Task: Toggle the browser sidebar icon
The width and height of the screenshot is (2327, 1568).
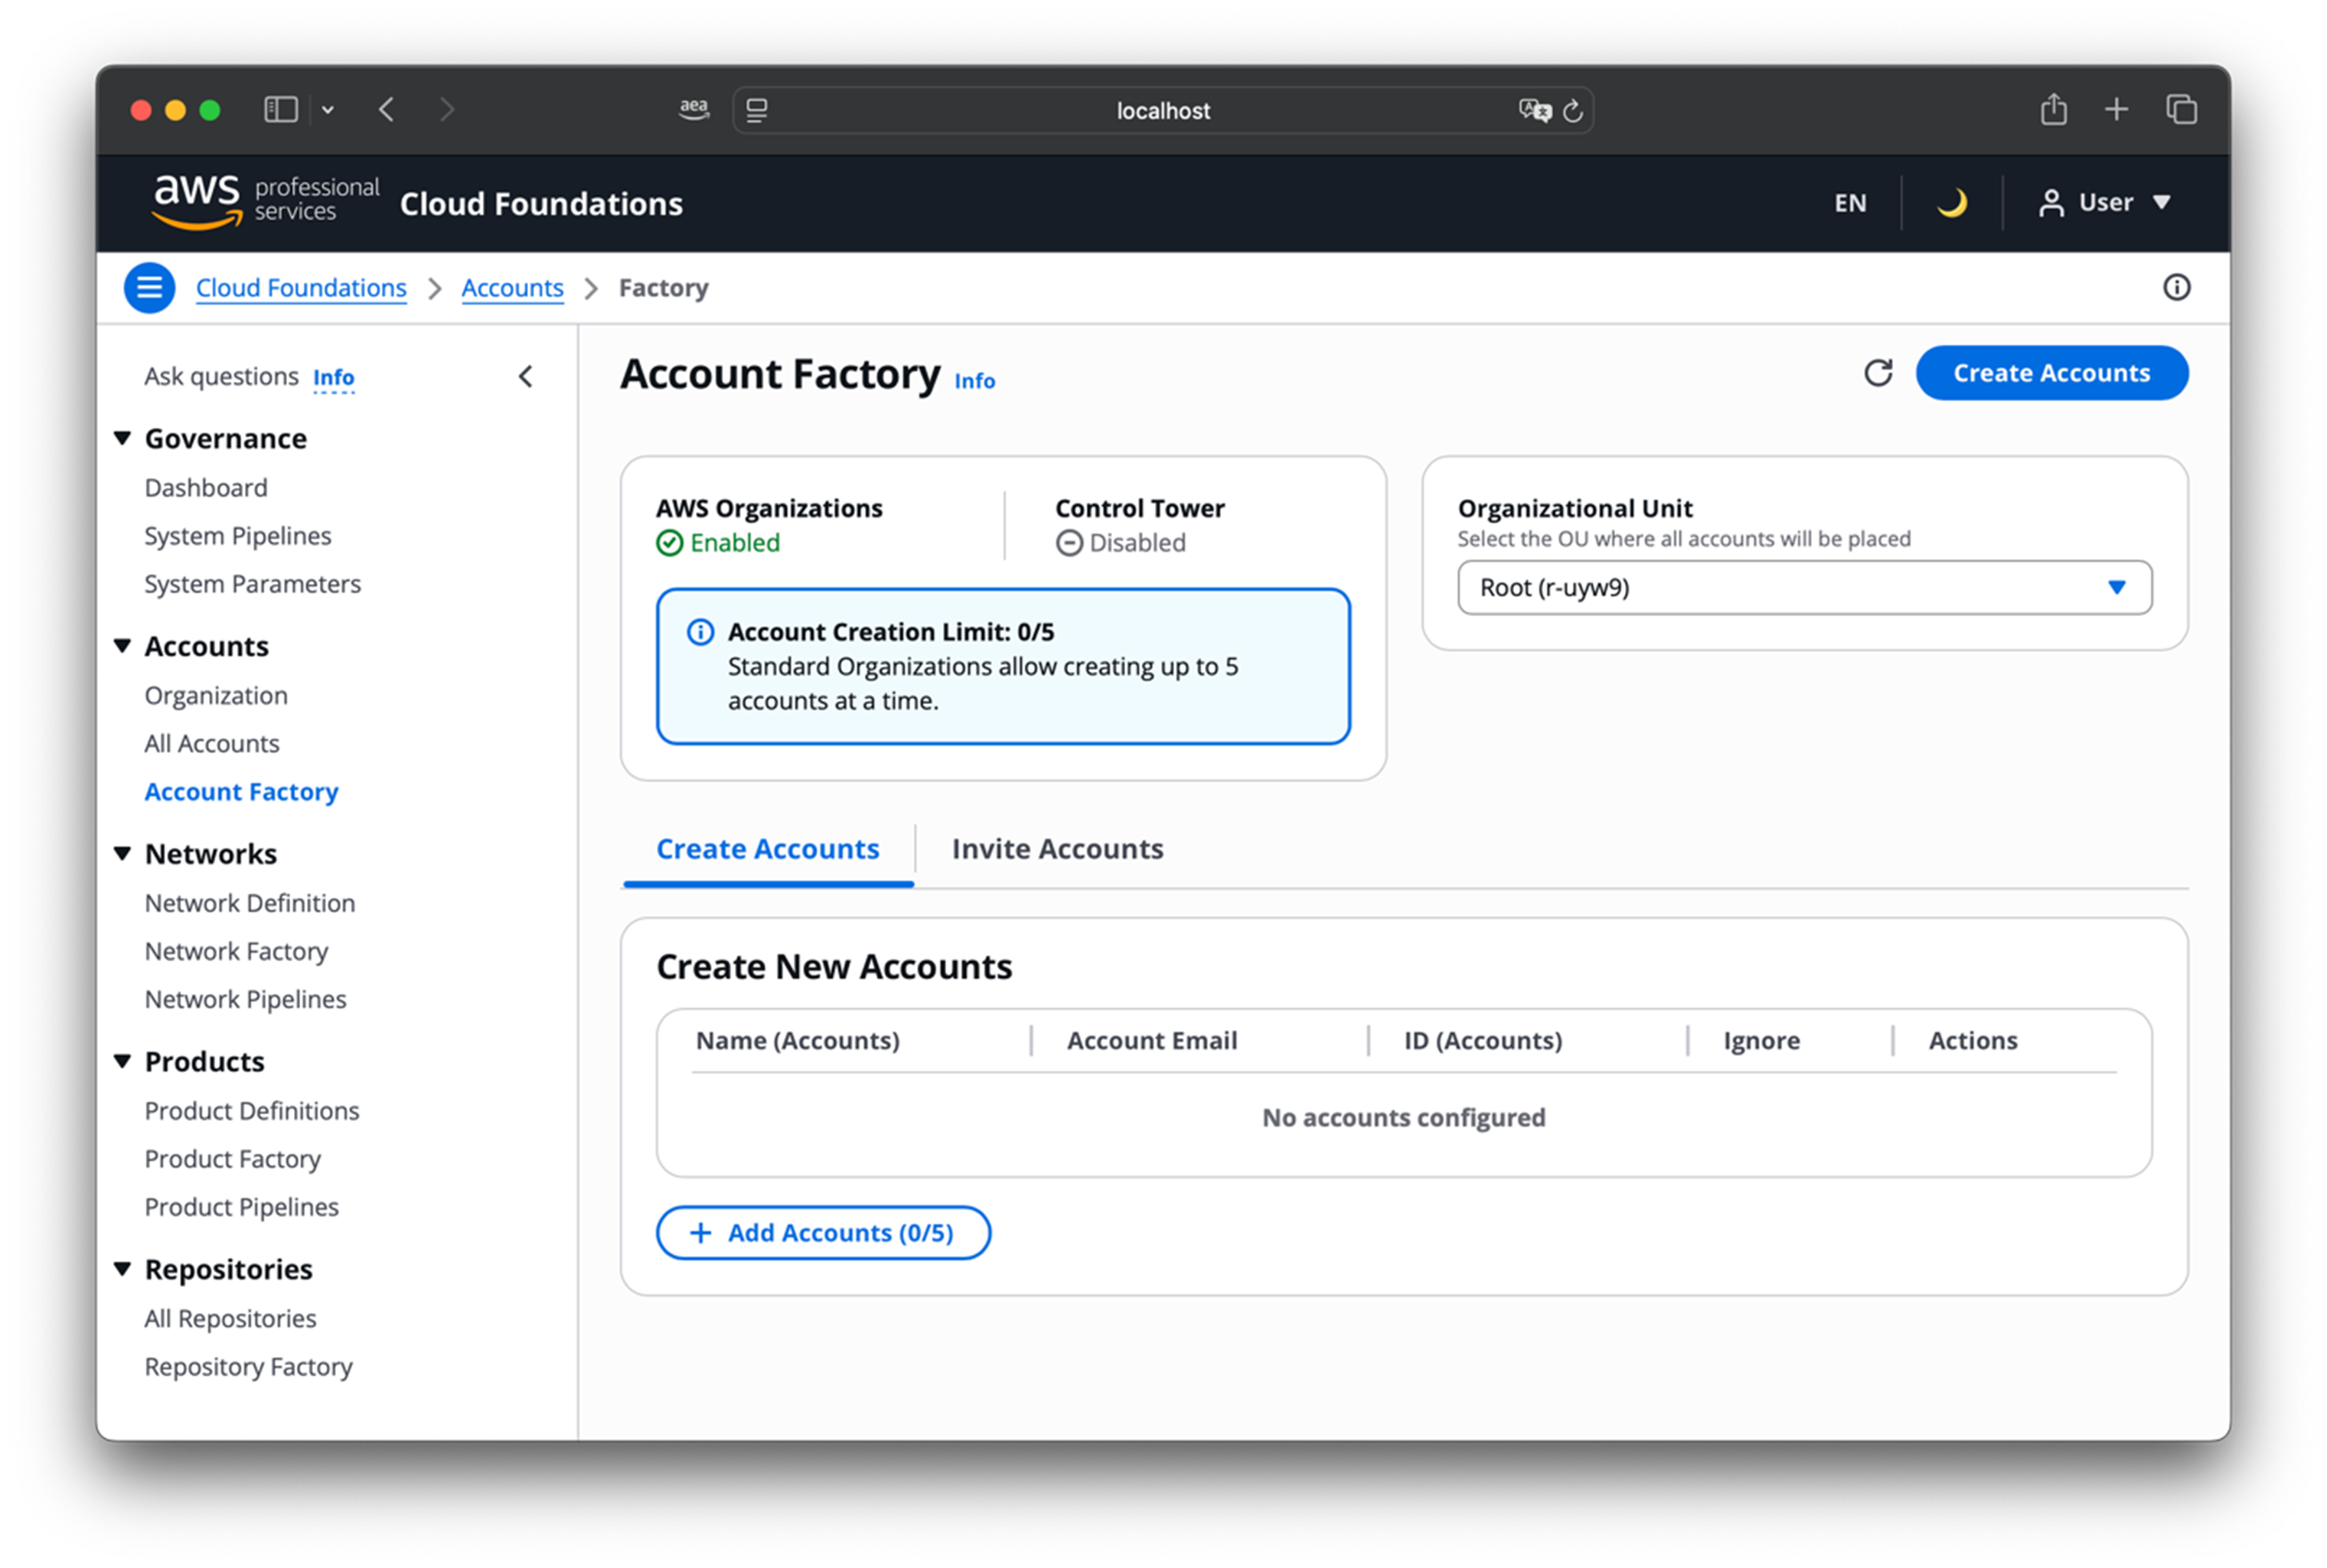Action: coord(281,109)
